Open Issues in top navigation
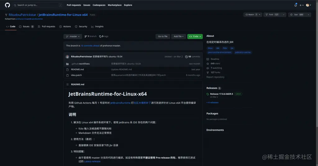The height and width of the screenshot is (166, 318). tap(87, 5)
